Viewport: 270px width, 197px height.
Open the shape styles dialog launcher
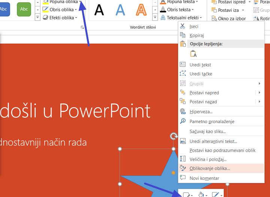(82, 27)
